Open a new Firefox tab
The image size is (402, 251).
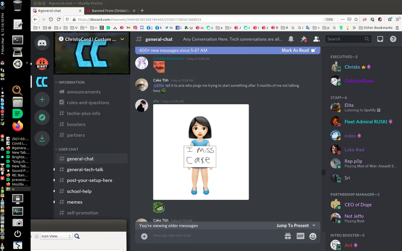(x=142, y=11)
